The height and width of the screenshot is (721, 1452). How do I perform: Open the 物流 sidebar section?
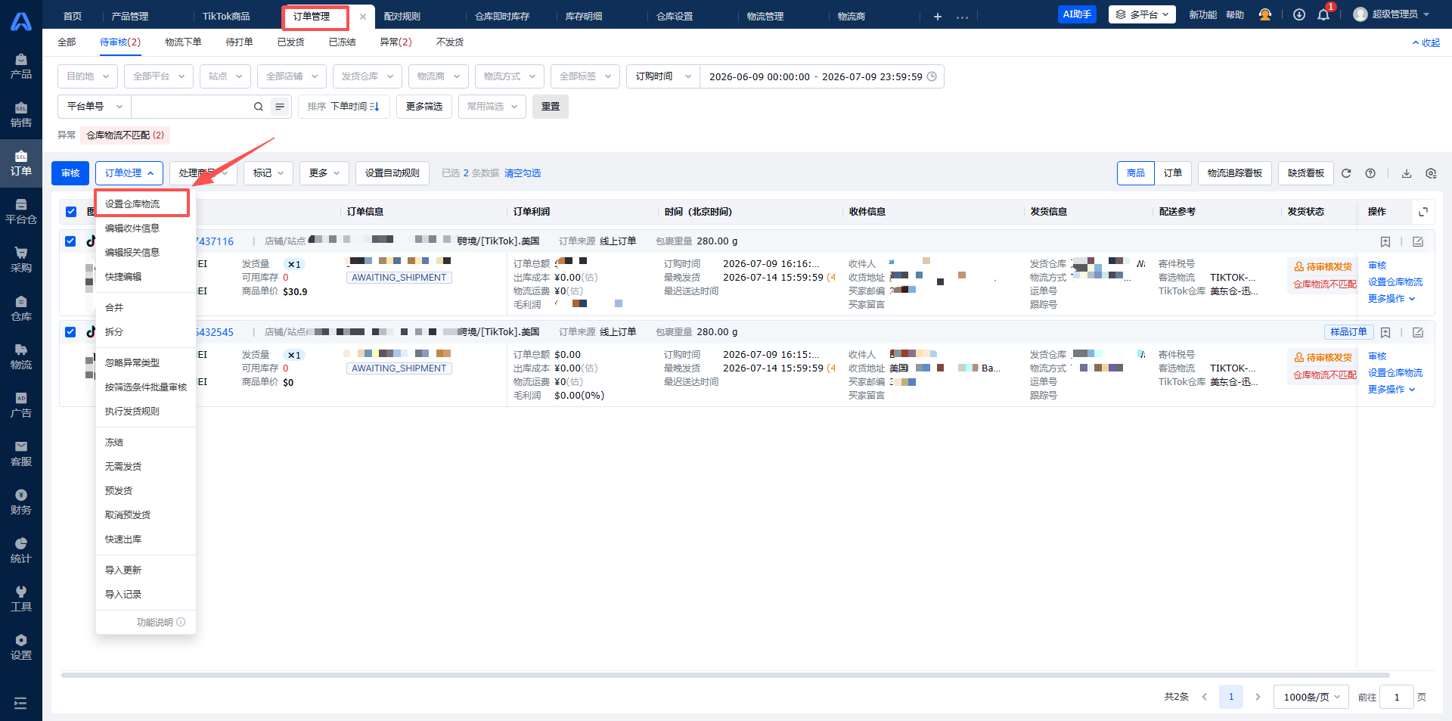[21, 357]
